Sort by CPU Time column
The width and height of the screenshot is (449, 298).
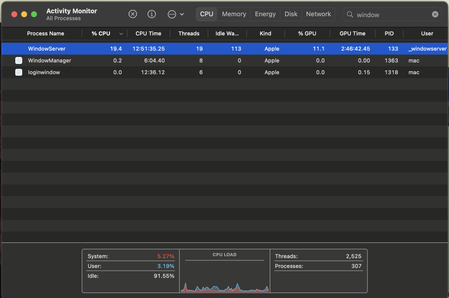[x=148, y=33]
